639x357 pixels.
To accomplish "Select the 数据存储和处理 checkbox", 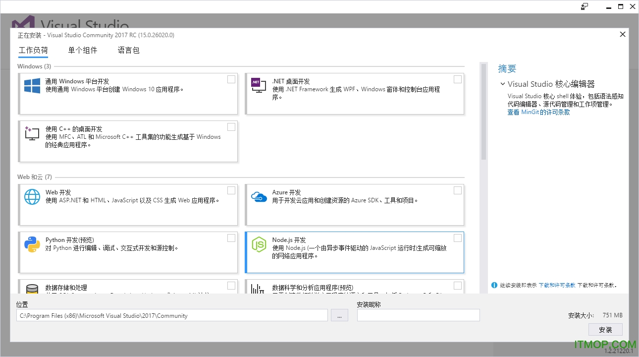I will pos(231,286).
